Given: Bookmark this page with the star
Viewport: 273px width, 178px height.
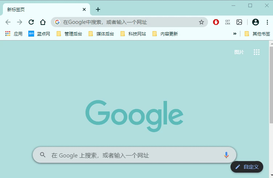Looking at the screenshot, I should coord(201,22).
